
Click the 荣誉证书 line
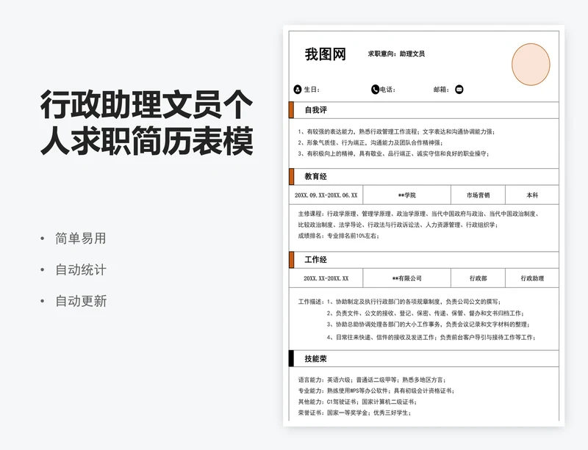click(x=355, y=413)
